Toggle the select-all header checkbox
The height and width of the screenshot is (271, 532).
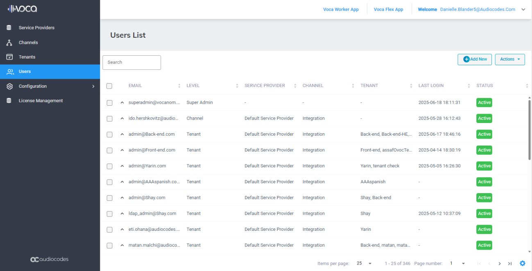coord(109,86)
